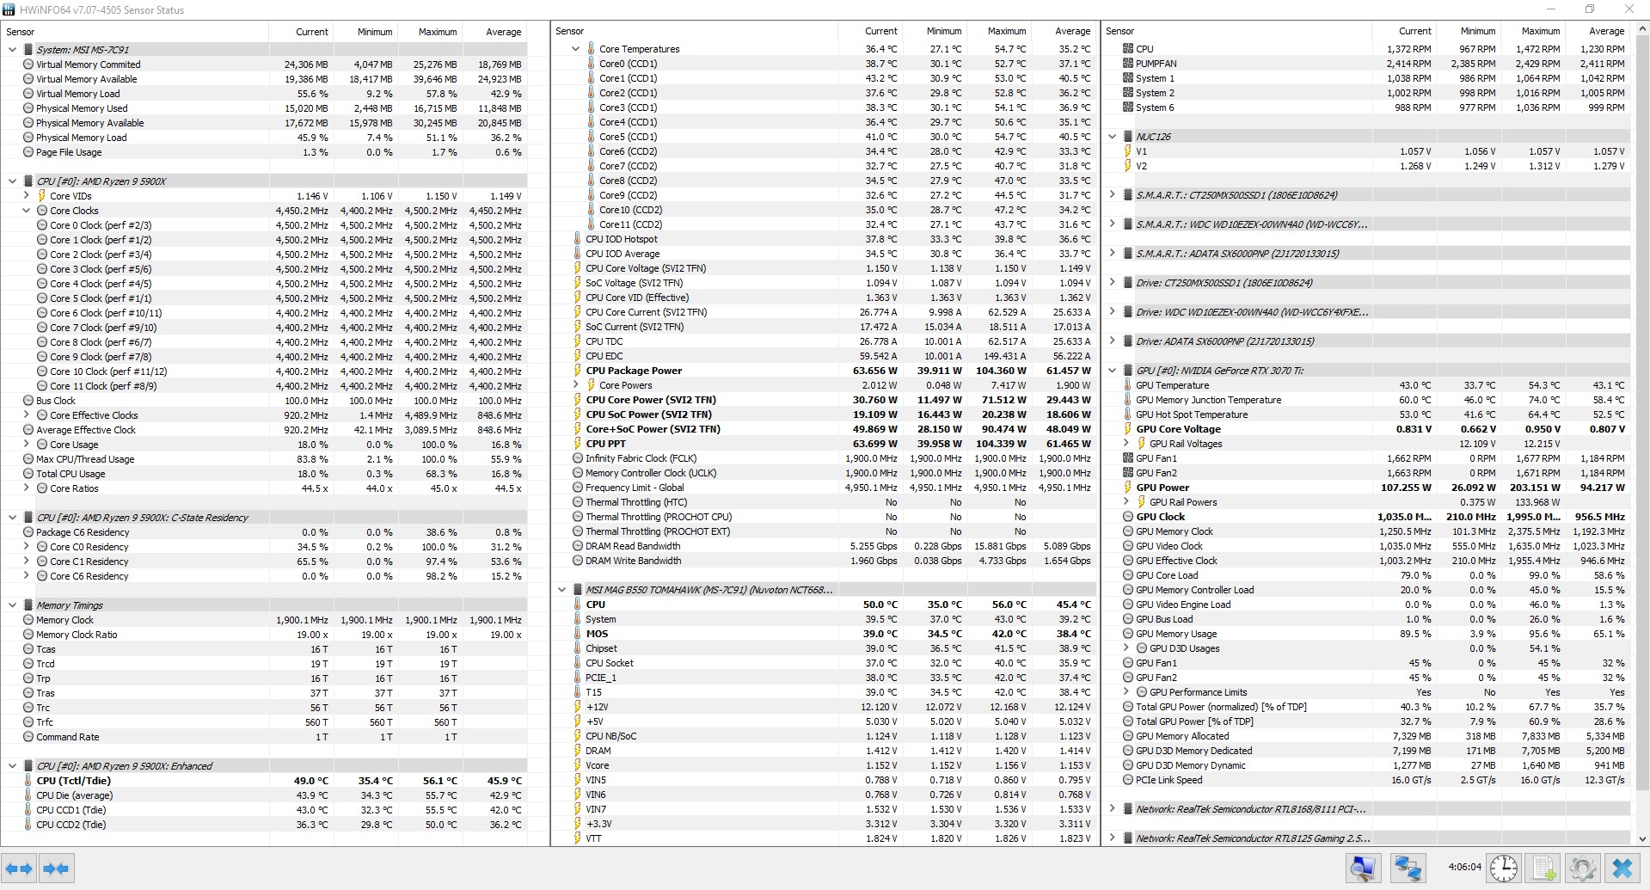1650x890 pixels.
Task: Click the round icon beside DRAM Read Bandwidth
Action: (578, 546)
